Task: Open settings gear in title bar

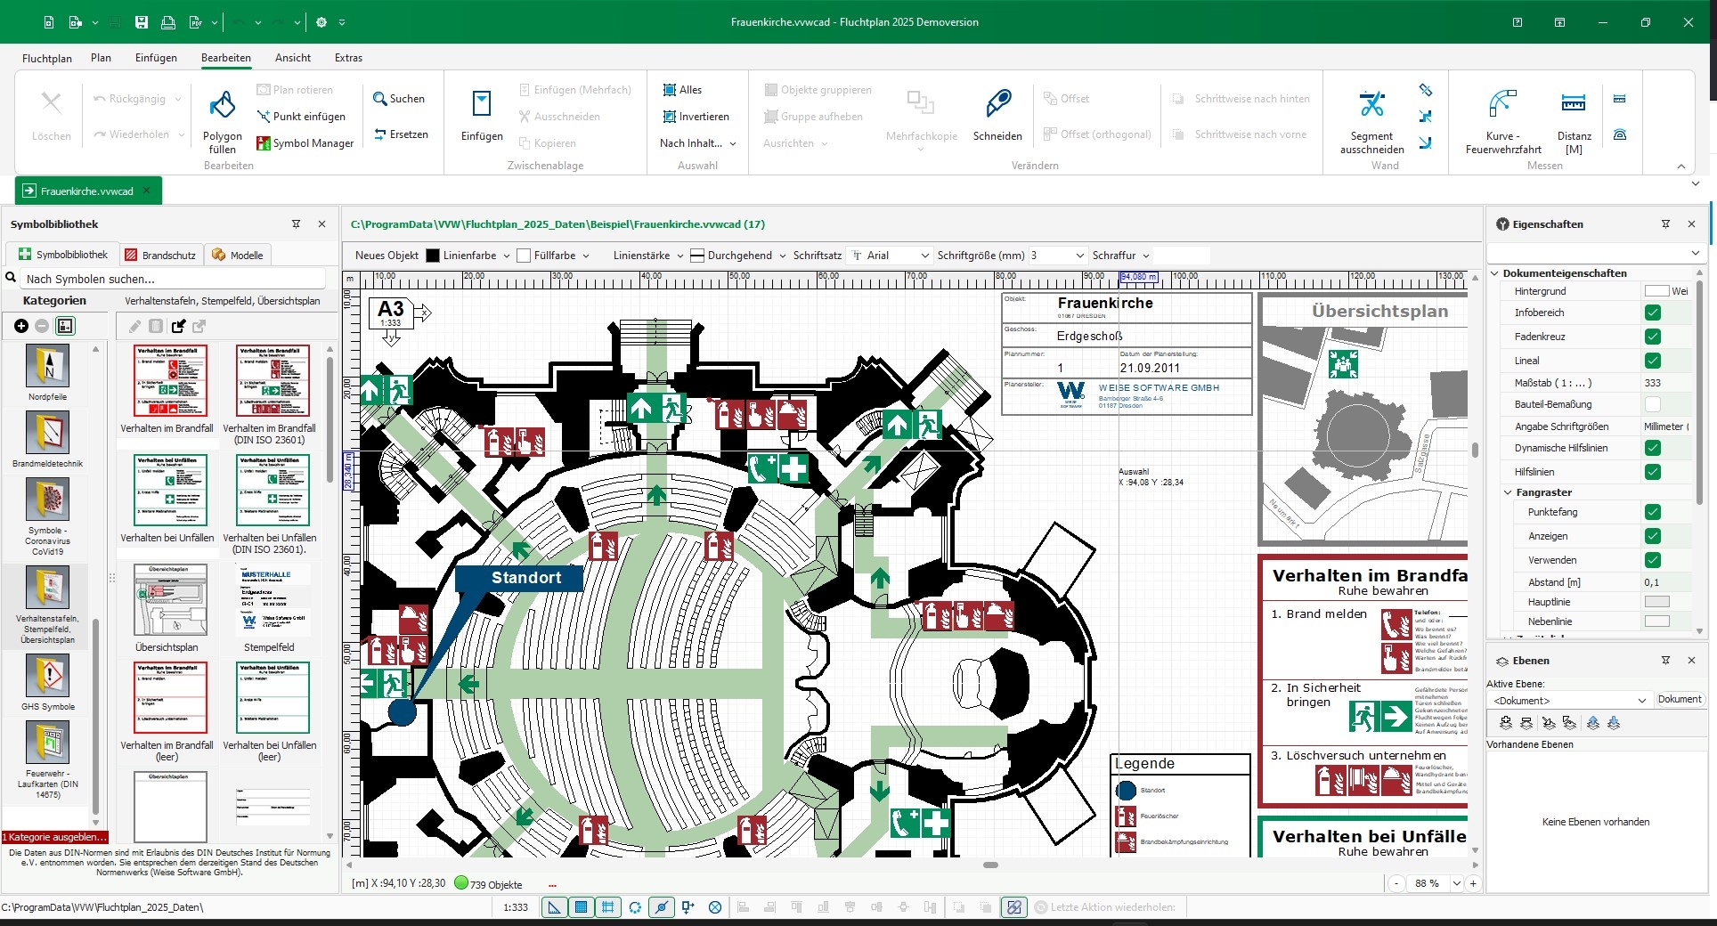Action: 321,22
